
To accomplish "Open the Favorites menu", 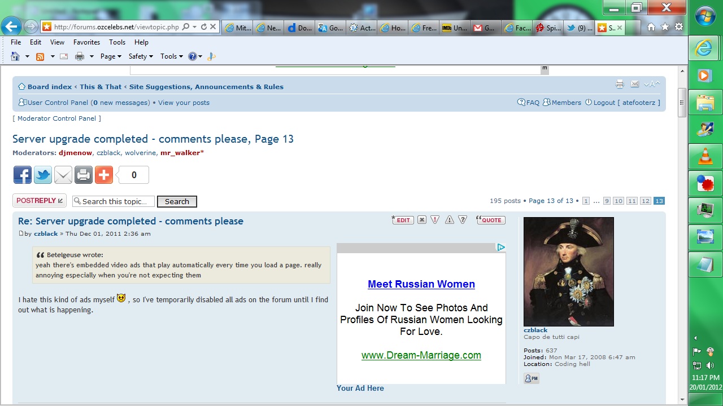I will coord(86,42).
